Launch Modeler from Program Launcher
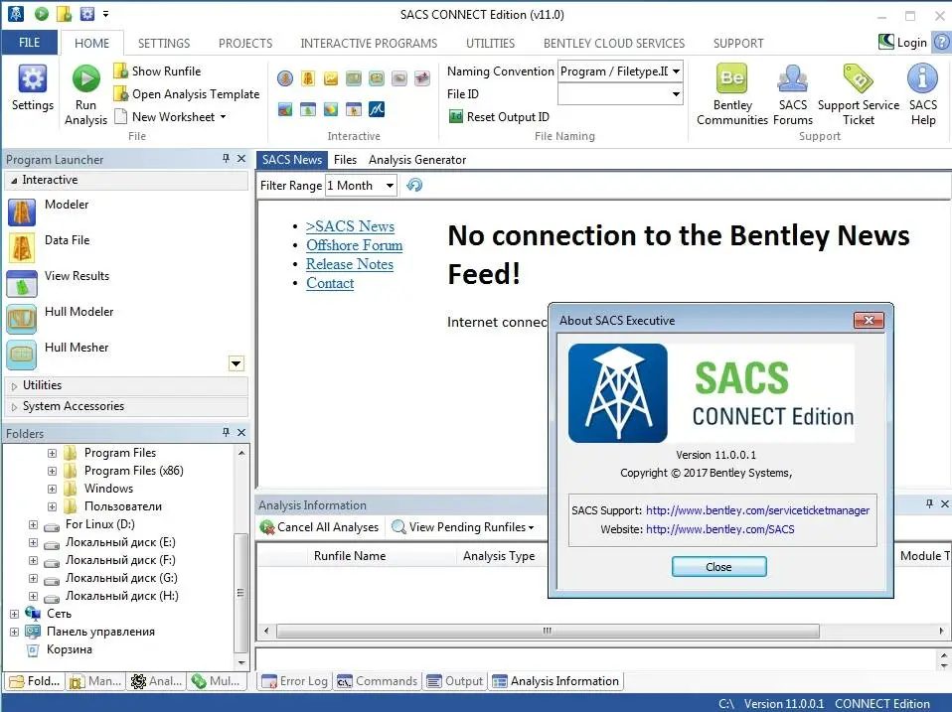Image resolution: width=952 pixels, height=712 pixels. pos(22,213)
